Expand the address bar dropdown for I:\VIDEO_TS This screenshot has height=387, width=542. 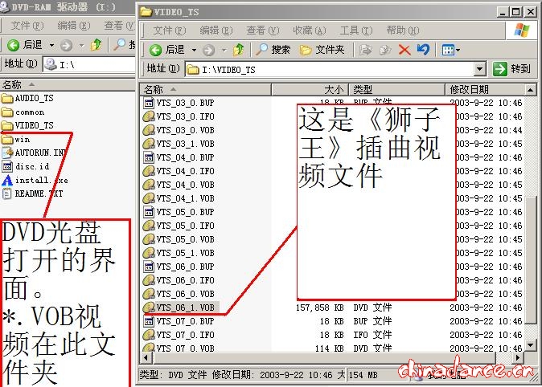480,69
